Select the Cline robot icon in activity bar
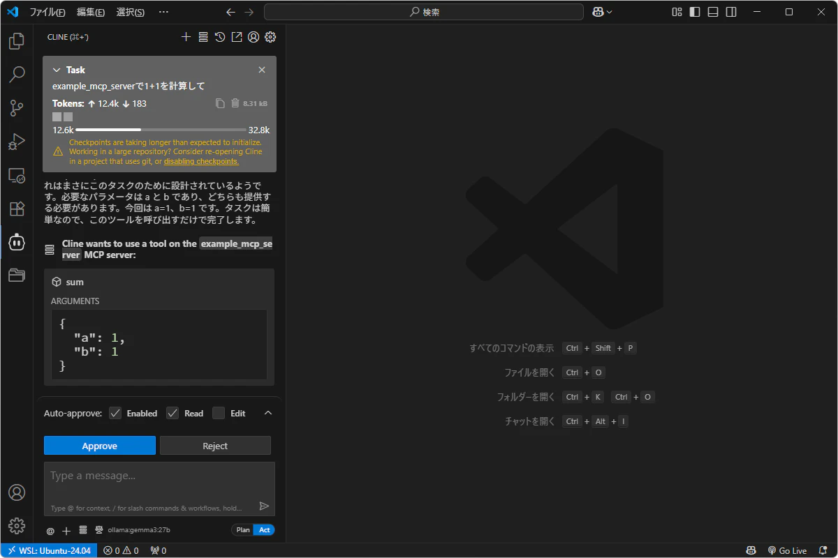838x558 pixels. click(17, 242)
